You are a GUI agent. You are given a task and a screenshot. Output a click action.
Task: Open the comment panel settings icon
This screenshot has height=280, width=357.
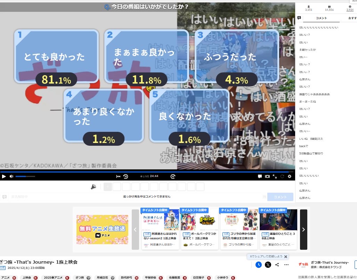point(299,18)
